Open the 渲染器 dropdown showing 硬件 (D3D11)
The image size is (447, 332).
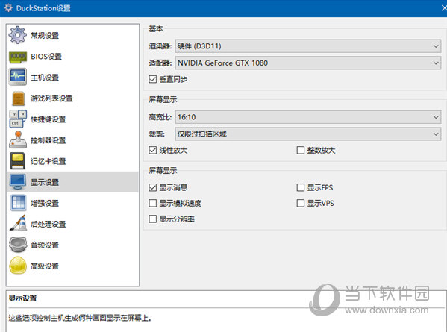(x=308, y=46)
